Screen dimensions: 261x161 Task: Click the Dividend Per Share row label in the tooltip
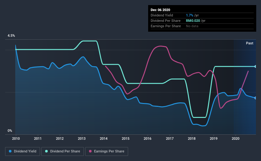(x=165, y=21)
